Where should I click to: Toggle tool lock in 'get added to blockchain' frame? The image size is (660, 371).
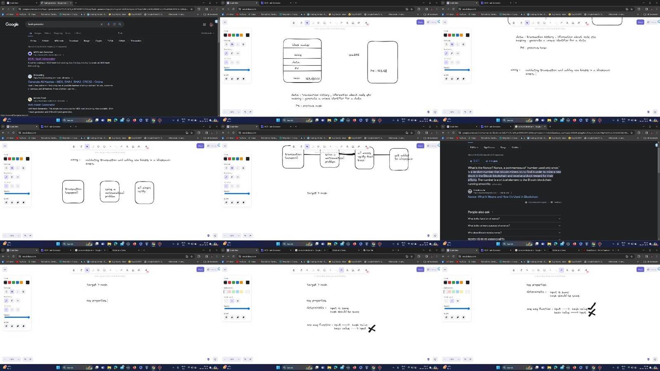[294, 147]
